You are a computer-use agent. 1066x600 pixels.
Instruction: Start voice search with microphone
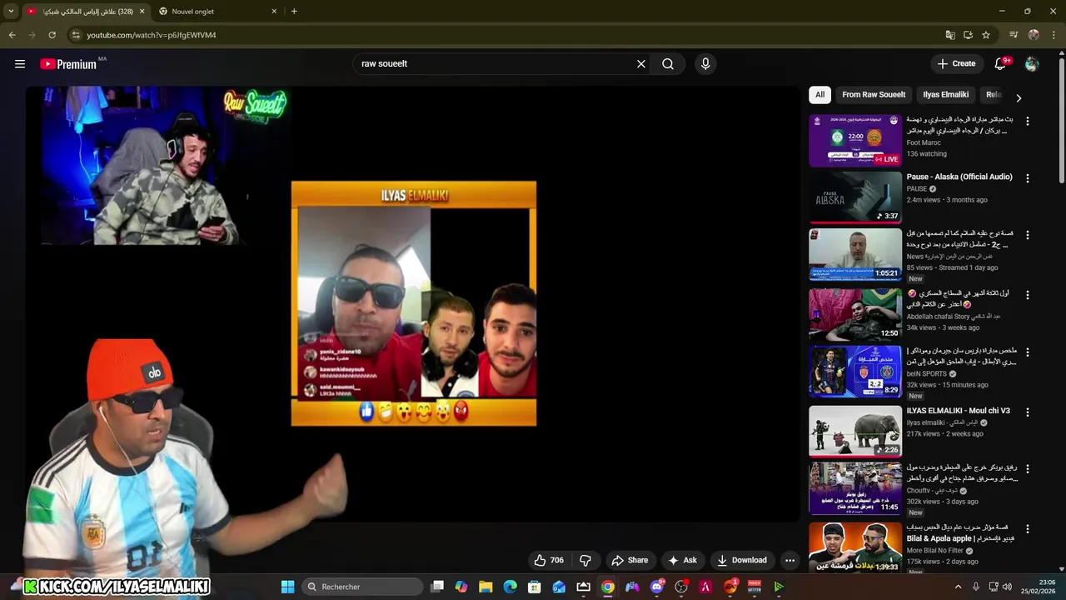tap(705, 64)
